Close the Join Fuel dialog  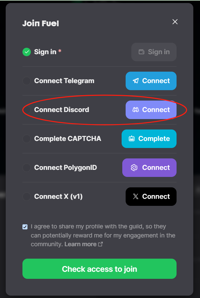(175, 22)
